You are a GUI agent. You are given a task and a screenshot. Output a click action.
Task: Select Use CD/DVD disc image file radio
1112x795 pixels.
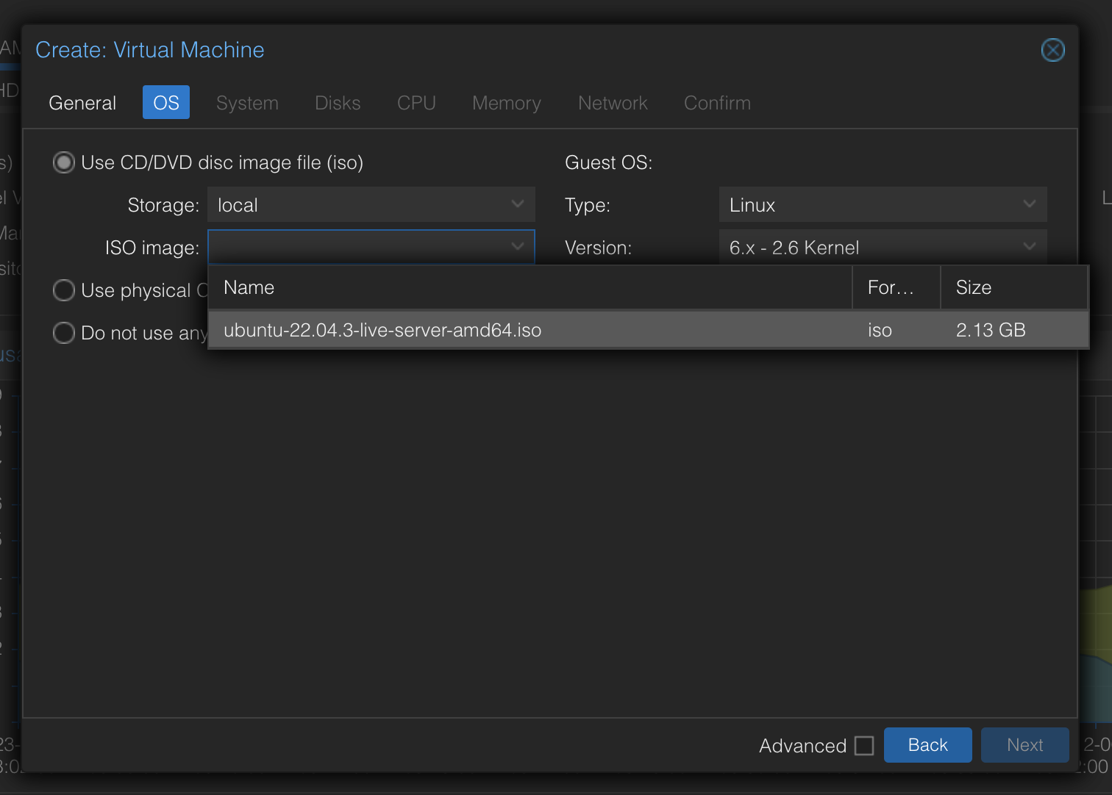point(64,162)
